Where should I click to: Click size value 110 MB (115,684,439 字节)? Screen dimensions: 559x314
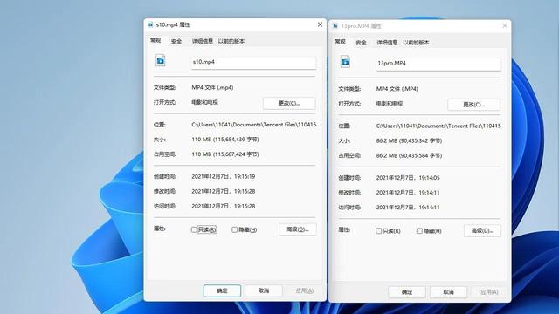pos(225,140)
